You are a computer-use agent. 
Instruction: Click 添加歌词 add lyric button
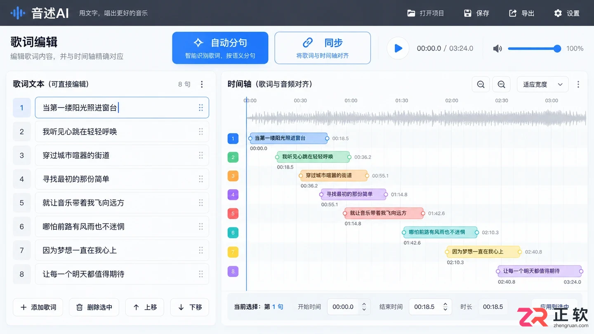[38, 307]
